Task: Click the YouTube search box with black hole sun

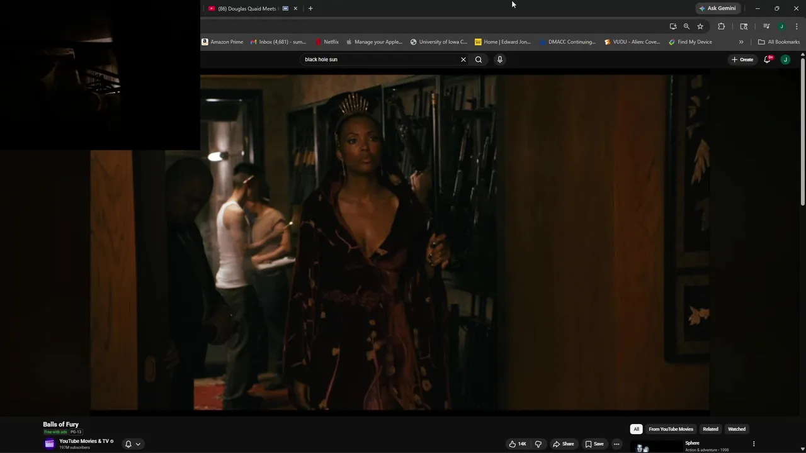Action: [x=380, y=60]
